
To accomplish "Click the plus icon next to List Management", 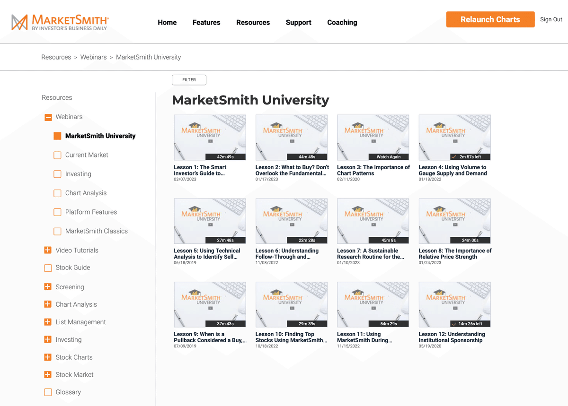I will (x=48, y=322).
